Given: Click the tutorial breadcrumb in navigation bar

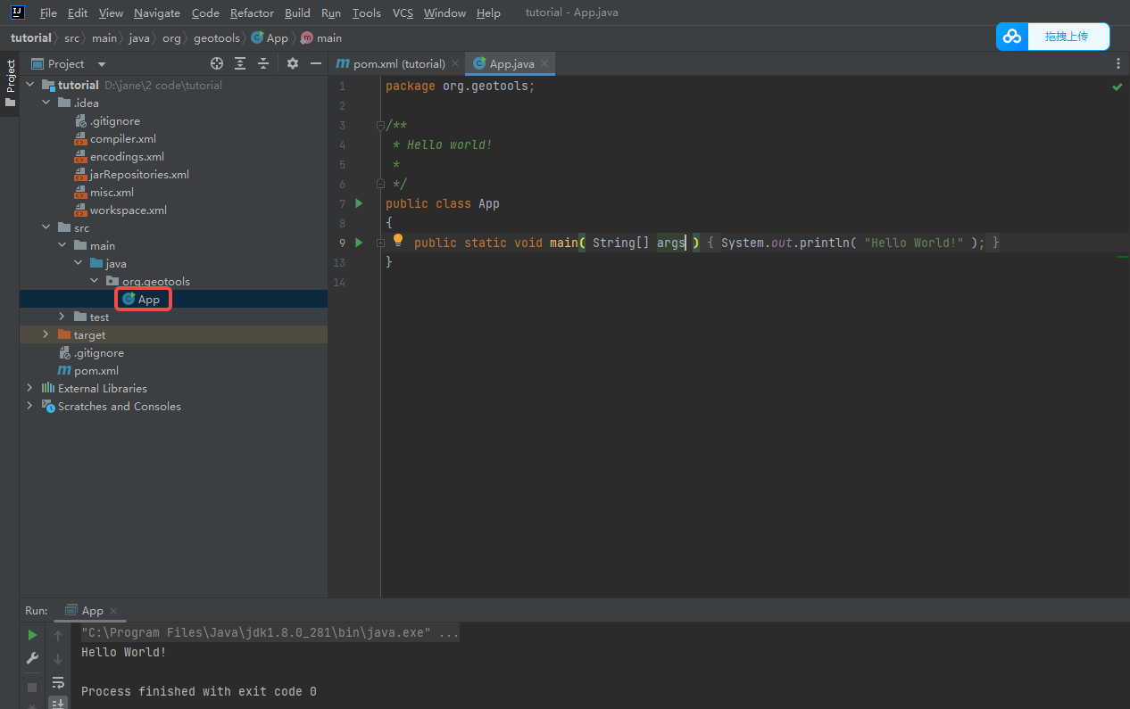Looking at the screenshot, I should pyautogui.click(x=31, y=38).
